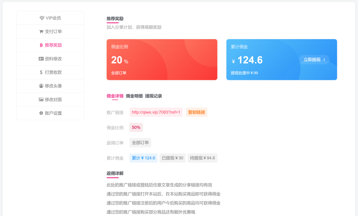Click the 全部订单 rebate order badge
Screen dimensions: 358x216
click(x=140, y=143)
